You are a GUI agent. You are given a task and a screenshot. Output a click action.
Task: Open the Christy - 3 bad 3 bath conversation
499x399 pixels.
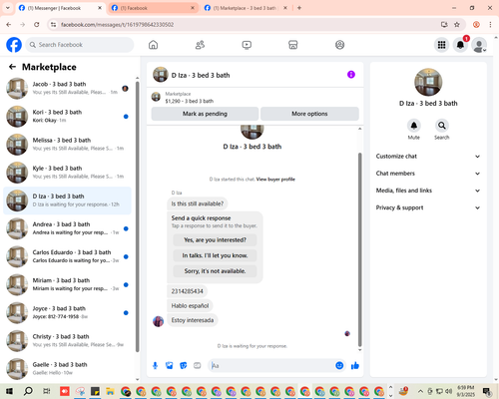[x=67, y=341]
